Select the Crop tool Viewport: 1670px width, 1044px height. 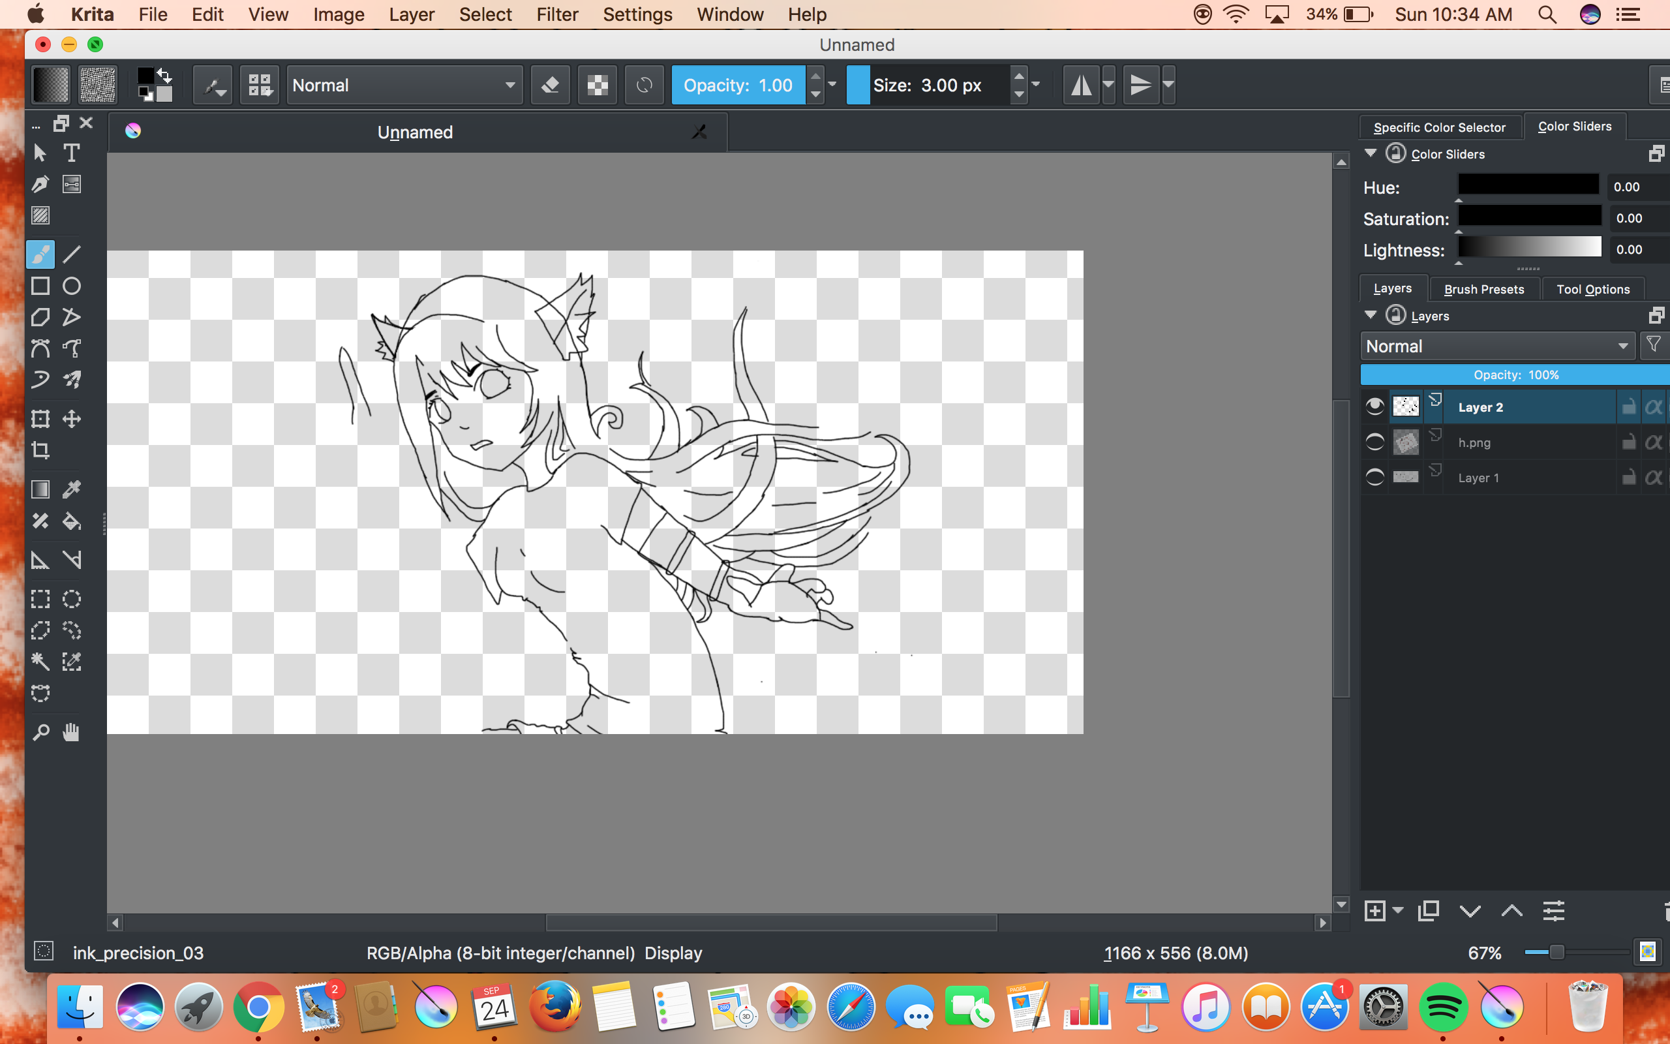tap(40, 451)
